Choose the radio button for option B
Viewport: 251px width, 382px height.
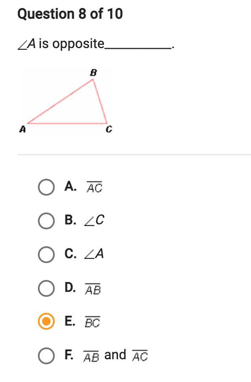coord(46,221)
